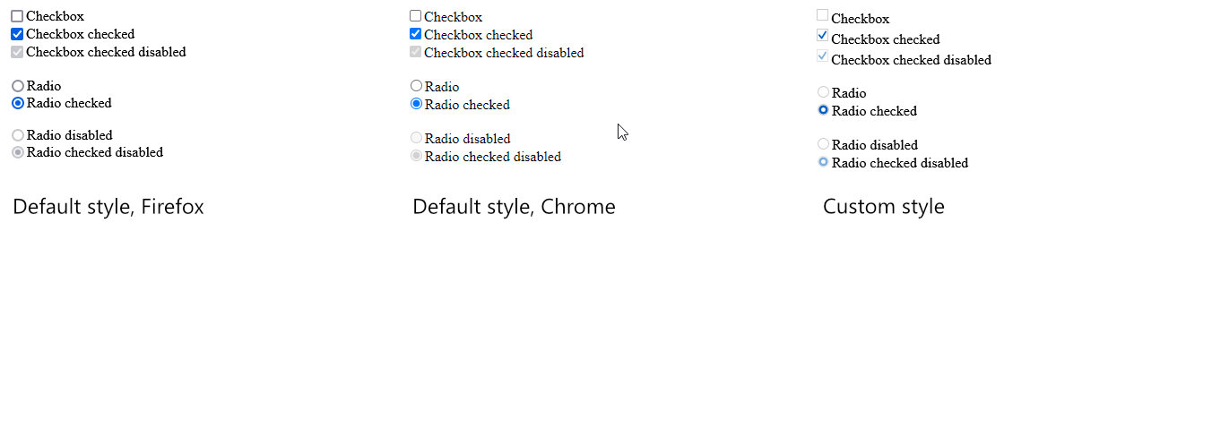The width and height of the screenshot is (1212, 437).
Task: Click 'Radio checked' button in Firefox column
Action: pyautogui.click(x=17, y=103)
